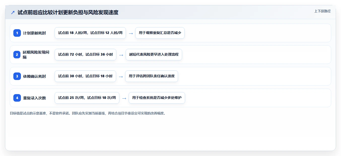Click the 试点前 72 小时 value box
Viewport: 341px width, 156px height.
[x=85, y=55]
